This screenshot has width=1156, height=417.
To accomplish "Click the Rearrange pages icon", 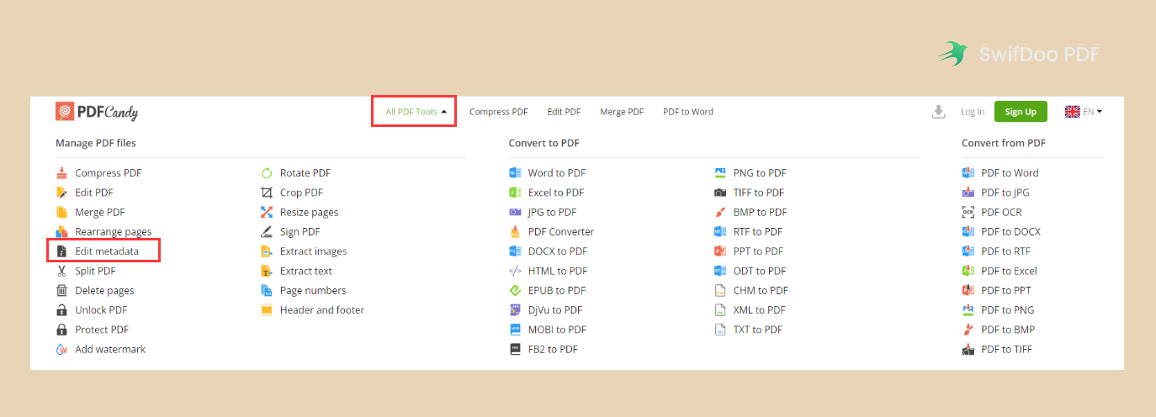I will coord(61,231).
